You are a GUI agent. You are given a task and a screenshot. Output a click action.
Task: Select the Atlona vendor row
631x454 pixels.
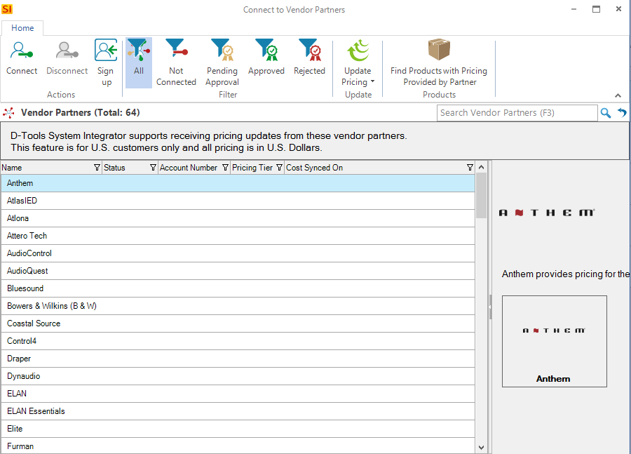tap(238, 218)
